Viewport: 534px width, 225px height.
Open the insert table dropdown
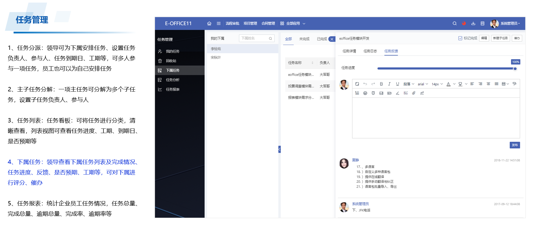click(505, 84)
